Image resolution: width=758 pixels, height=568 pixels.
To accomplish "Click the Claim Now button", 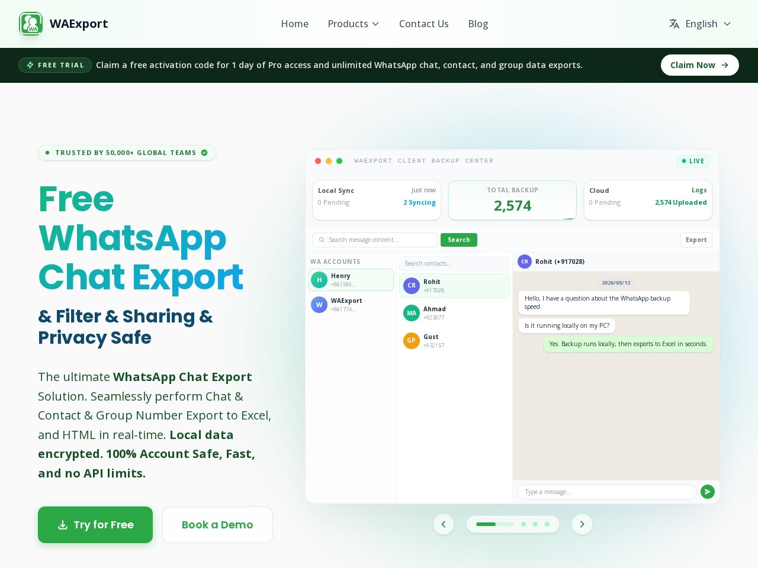I will tap(699, 65).
